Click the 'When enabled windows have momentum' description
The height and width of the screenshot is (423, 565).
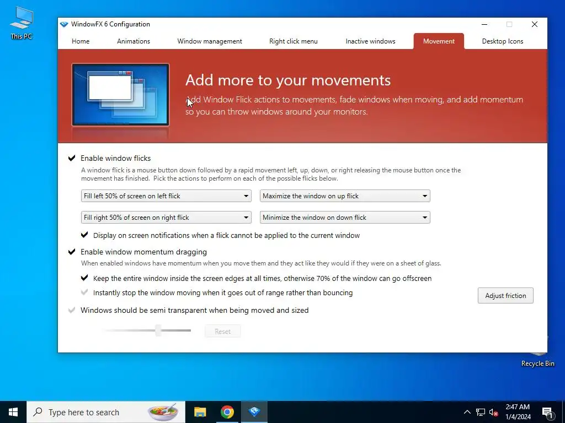click(261, 263)
